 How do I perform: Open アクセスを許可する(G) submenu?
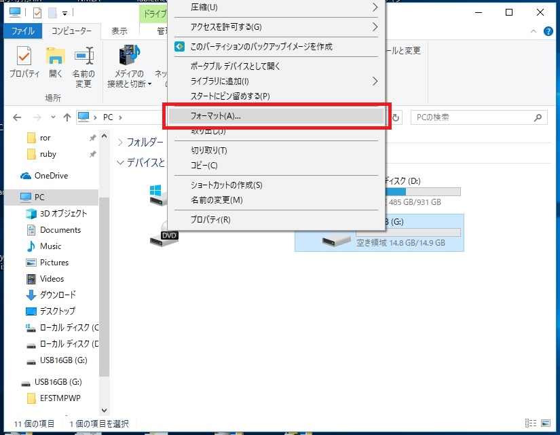click(276, 26)
